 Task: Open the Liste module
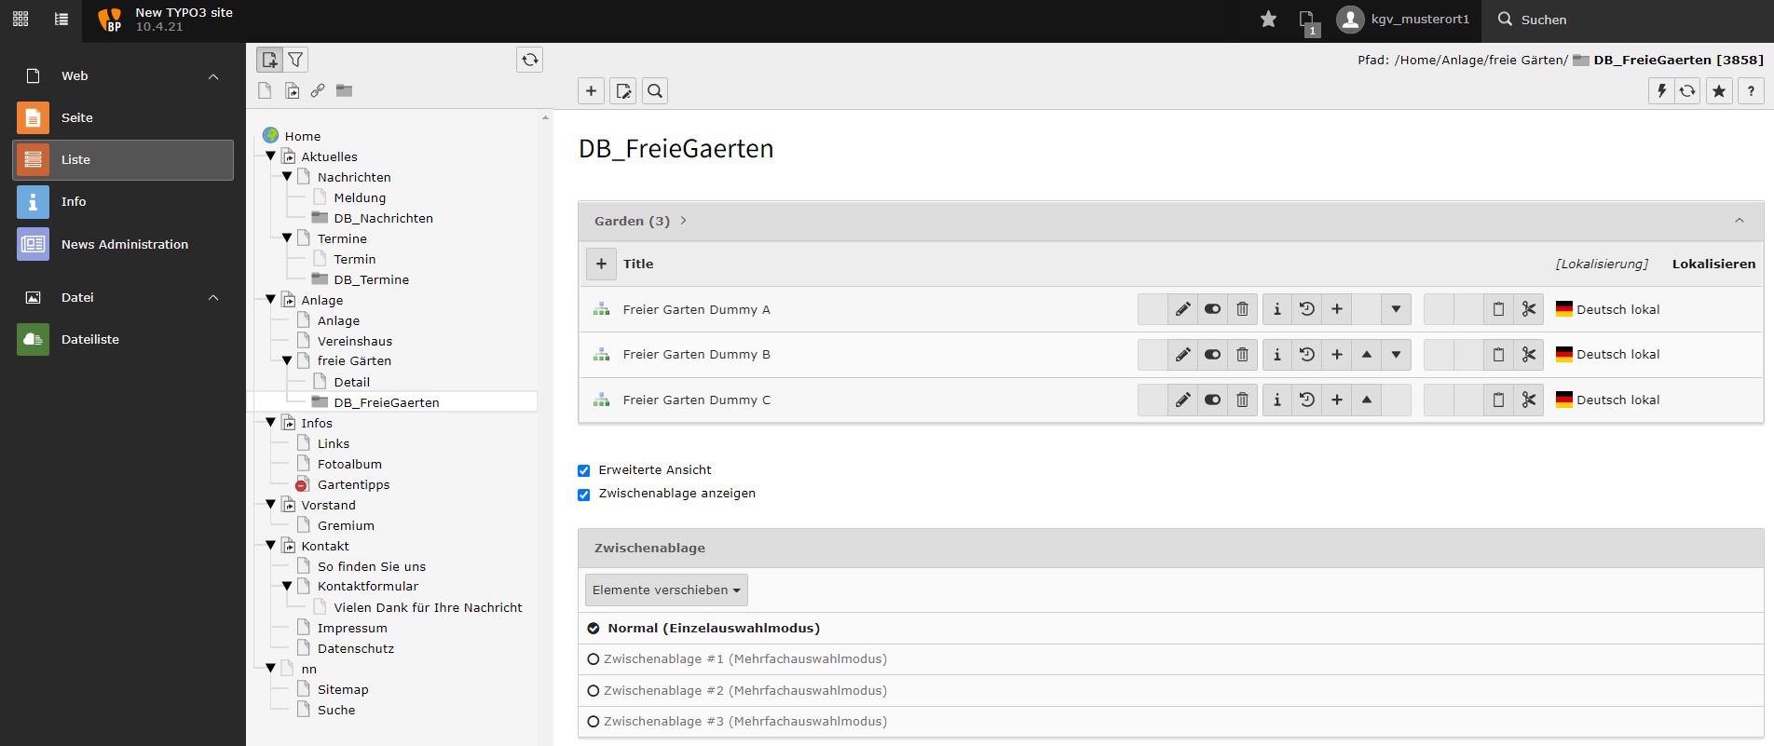tap(123, 160)
